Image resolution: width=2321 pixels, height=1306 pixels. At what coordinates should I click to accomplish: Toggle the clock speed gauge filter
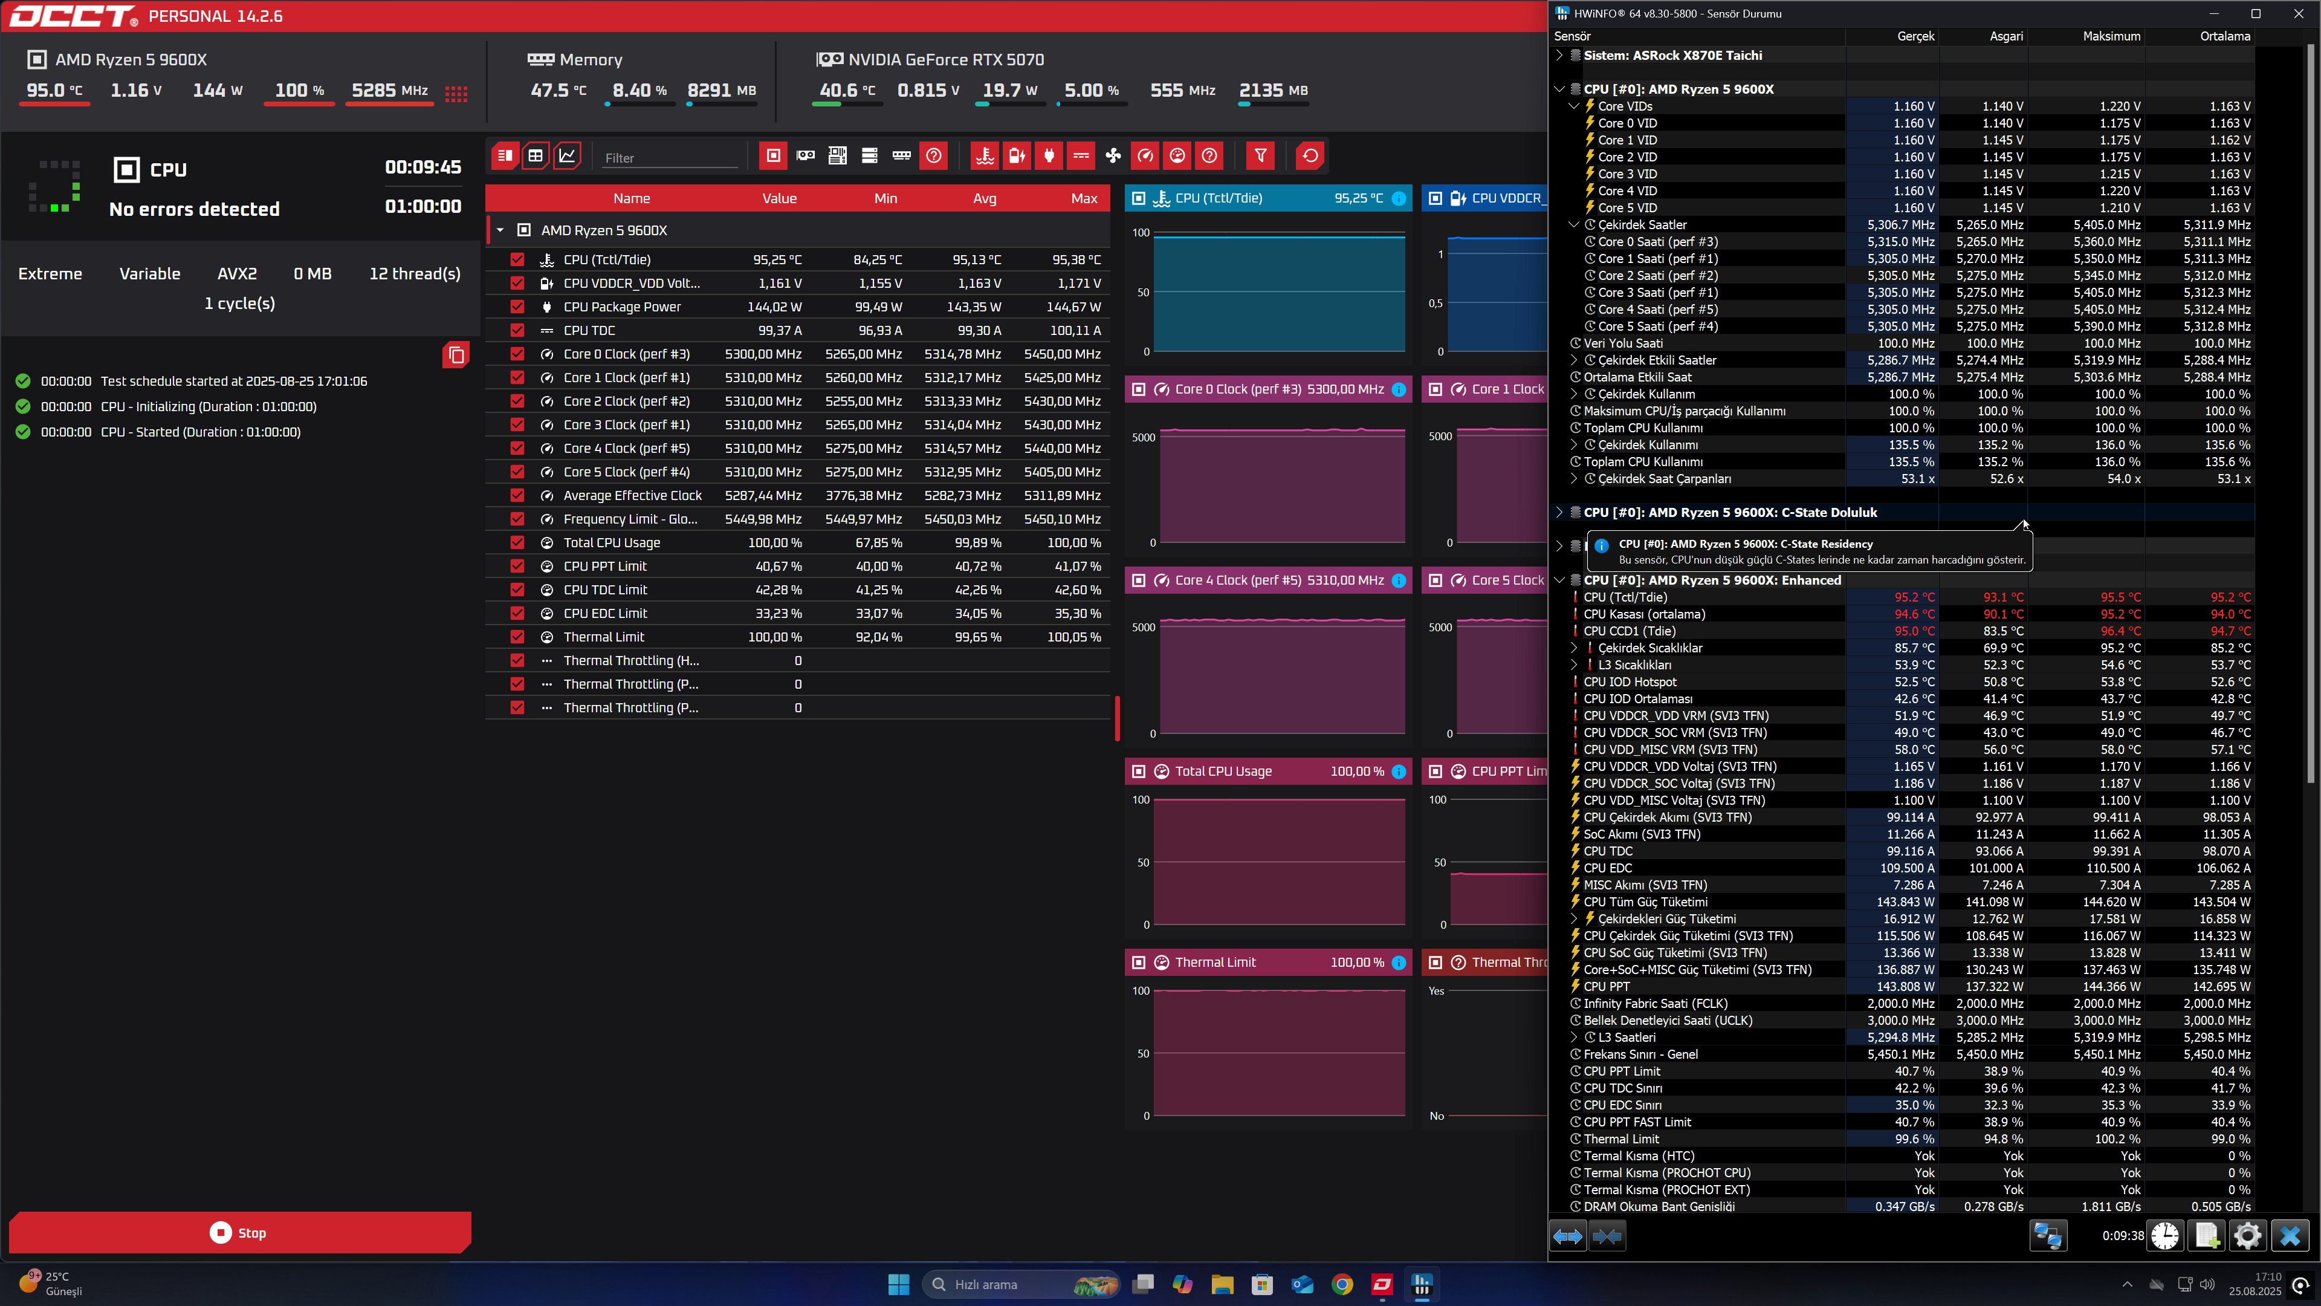click(1145, 156)
